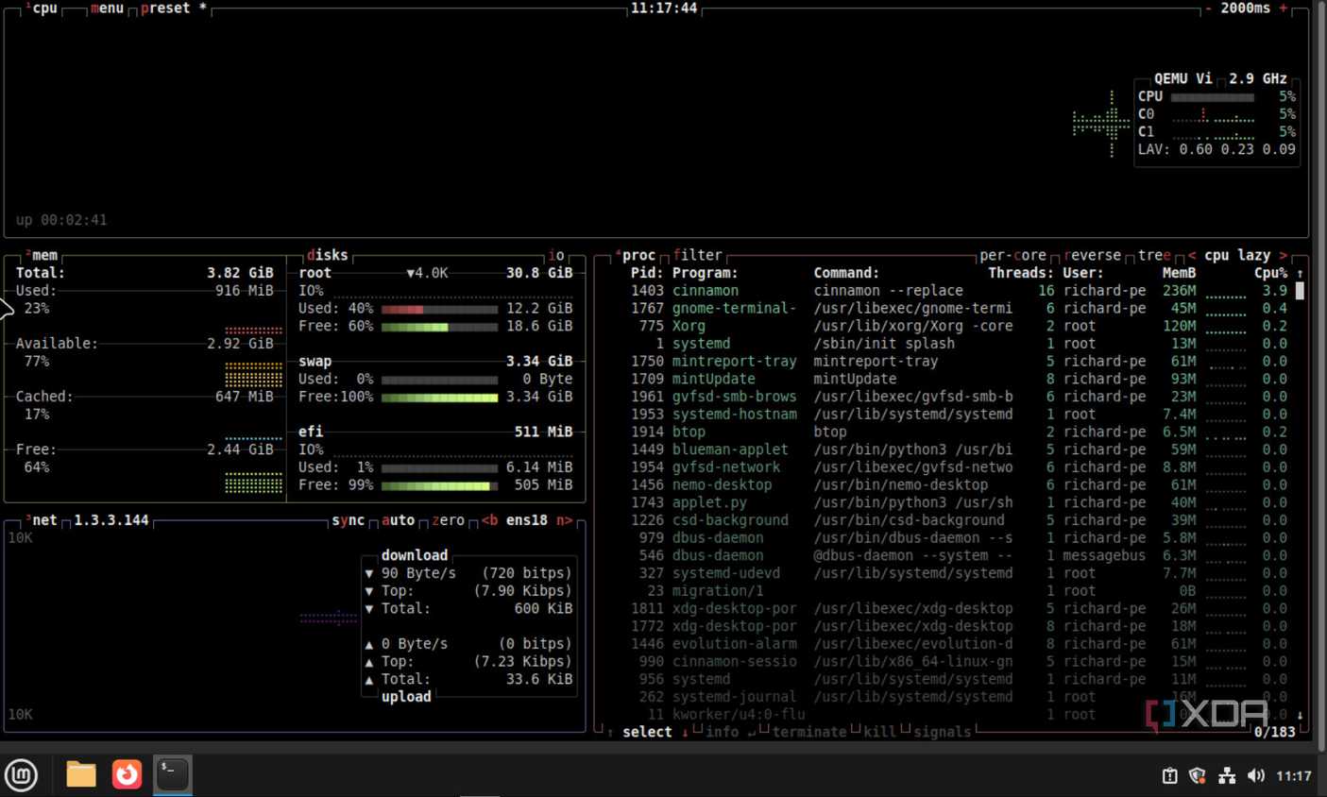The width and height of the screenshot is (1327, 797).
Task: Click the select up arrow in proc footer
Action: pos(610,732)
